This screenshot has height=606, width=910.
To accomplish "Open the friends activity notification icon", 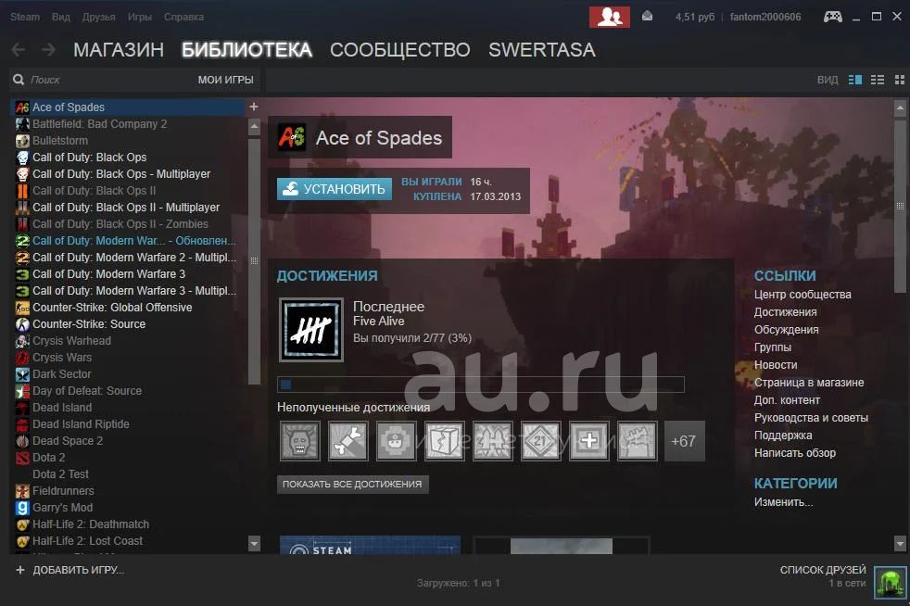I will coord(610,17).
